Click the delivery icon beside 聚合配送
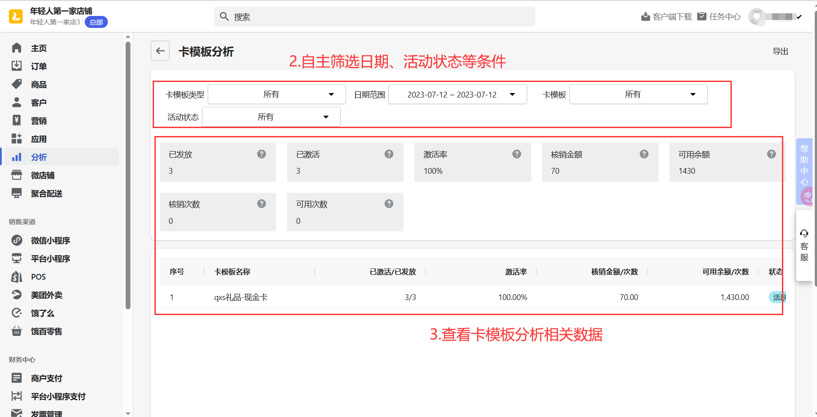The width and height of the screenshot is (817, 417). [17, 193]
